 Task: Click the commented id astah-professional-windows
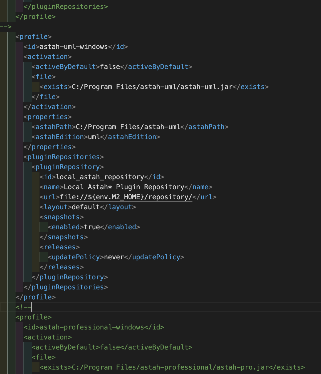coord(92,327)
